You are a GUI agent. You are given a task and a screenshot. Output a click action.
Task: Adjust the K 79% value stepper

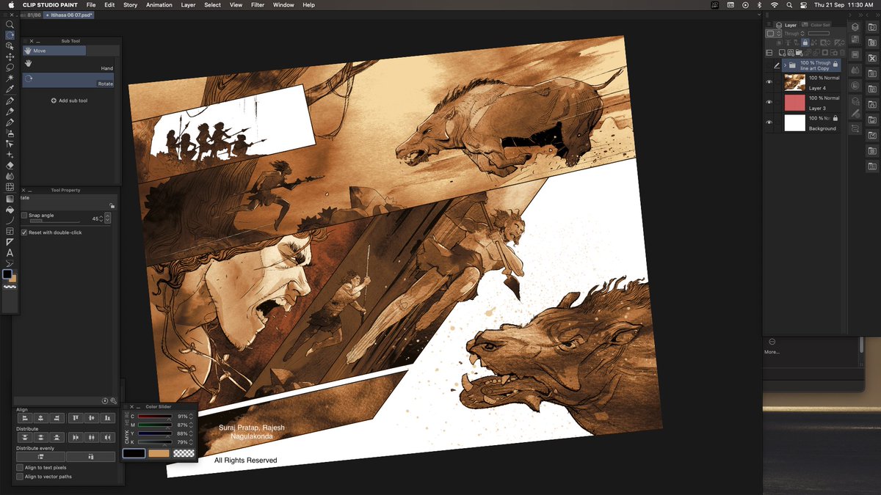click(191, 442)
